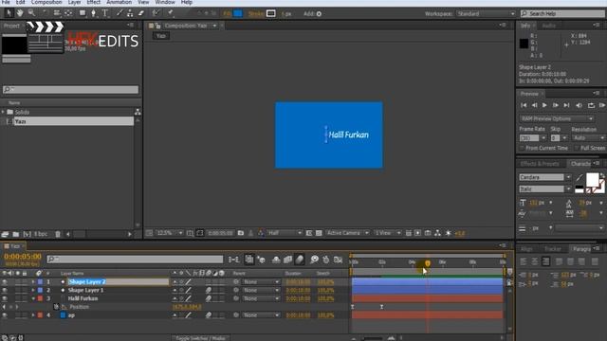This screenshot has height=341, width=607.
Task: Hide Shape Layer 2 with eye icon
Action: [5, 282]
